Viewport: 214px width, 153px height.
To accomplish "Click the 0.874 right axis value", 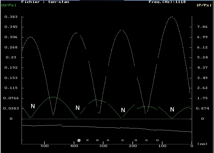I will [x=202, y=109].
